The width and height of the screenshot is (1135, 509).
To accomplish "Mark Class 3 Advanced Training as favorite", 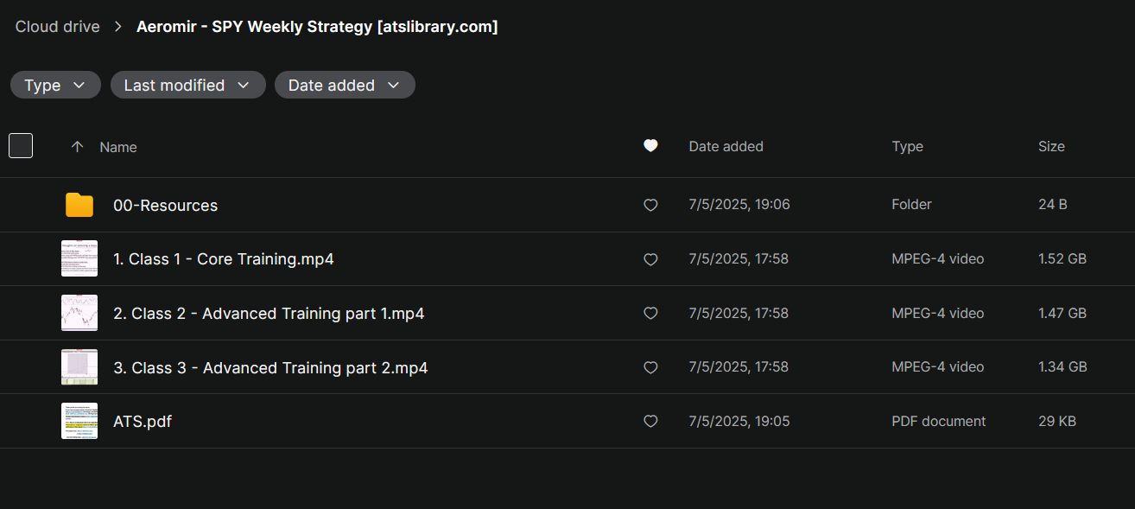I will (650, 367).
